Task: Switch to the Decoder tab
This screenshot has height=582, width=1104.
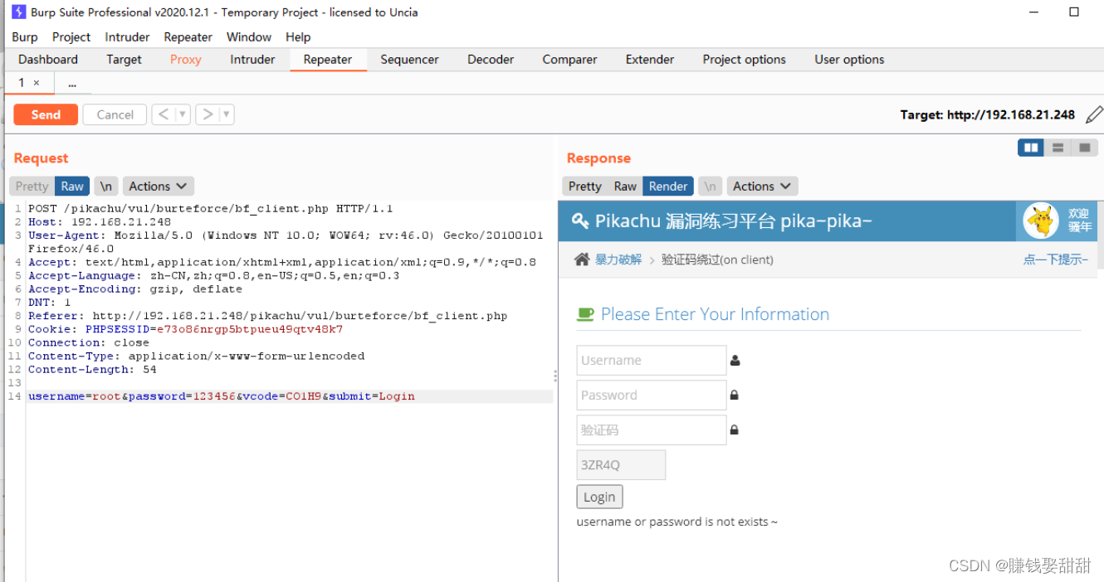Action: [x=491, y=60]
